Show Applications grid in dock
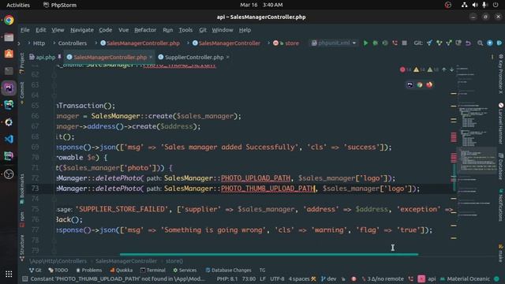The height and width of the screenshot is (284, 505). (x=9, y=274)
